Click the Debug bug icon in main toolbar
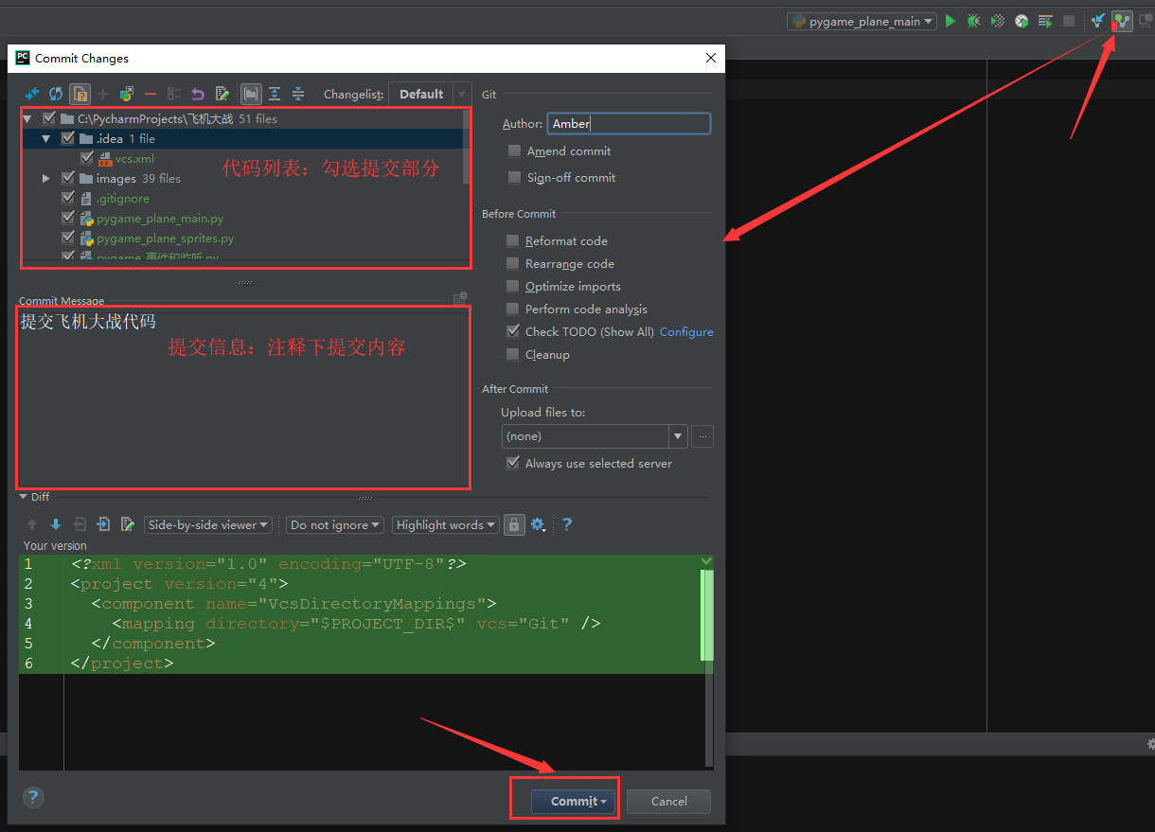Viewport: 1155px width, 832px height. tap(974, 21)
